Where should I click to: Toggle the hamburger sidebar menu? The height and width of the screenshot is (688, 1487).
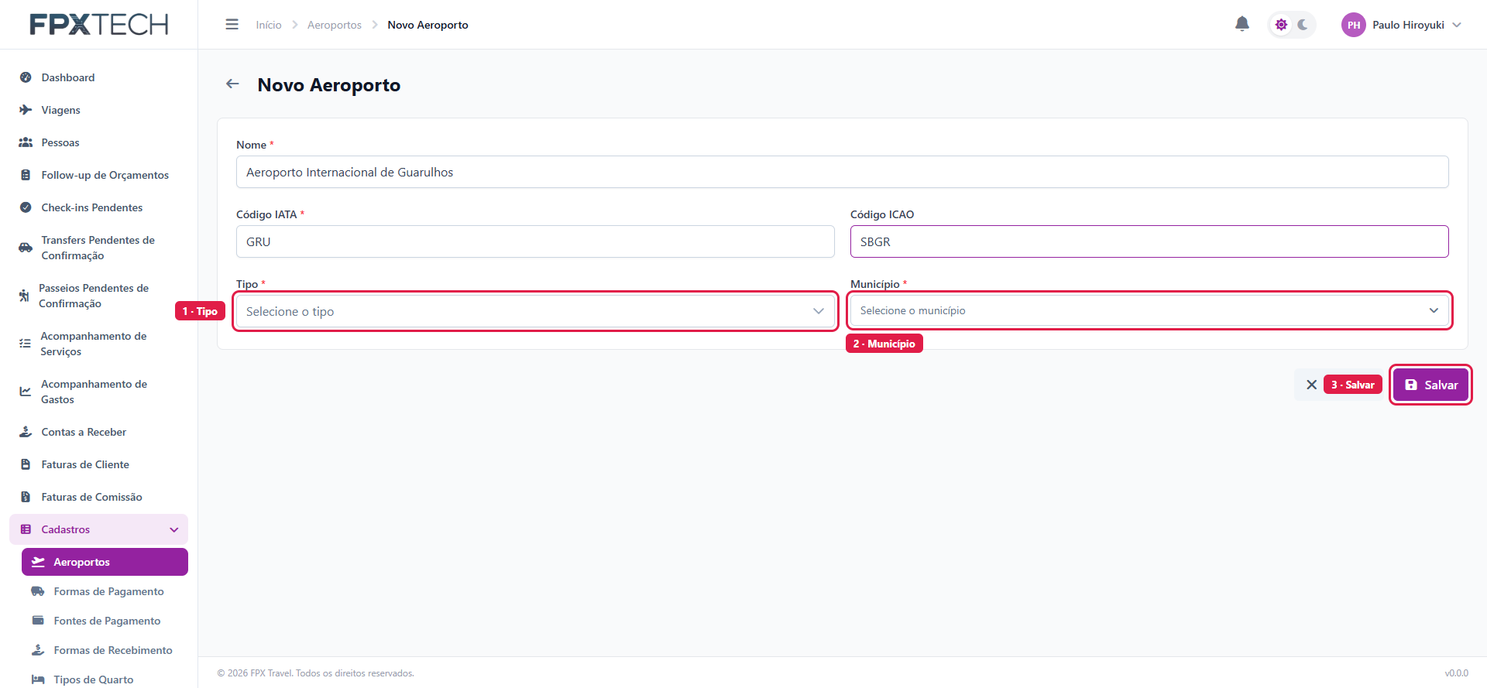coord(232,25)
